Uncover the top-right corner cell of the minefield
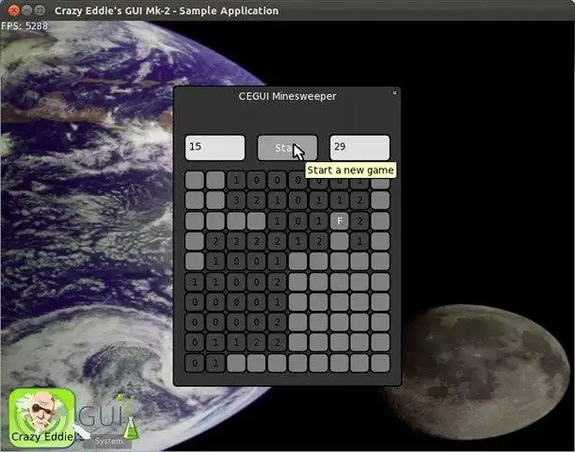The height and width of the screenshot is (452, 575). (x=380, y=183)
